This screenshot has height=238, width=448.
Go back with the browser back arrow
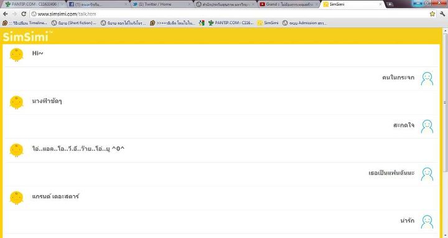(x=6, y=14)
